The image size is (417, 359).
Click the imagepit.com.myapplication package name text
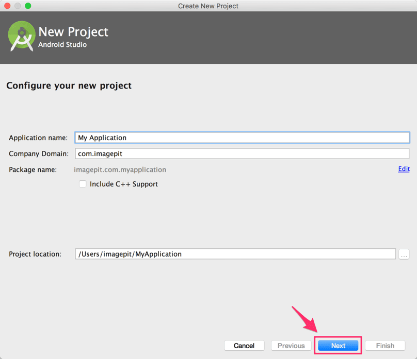pos(120,170)
